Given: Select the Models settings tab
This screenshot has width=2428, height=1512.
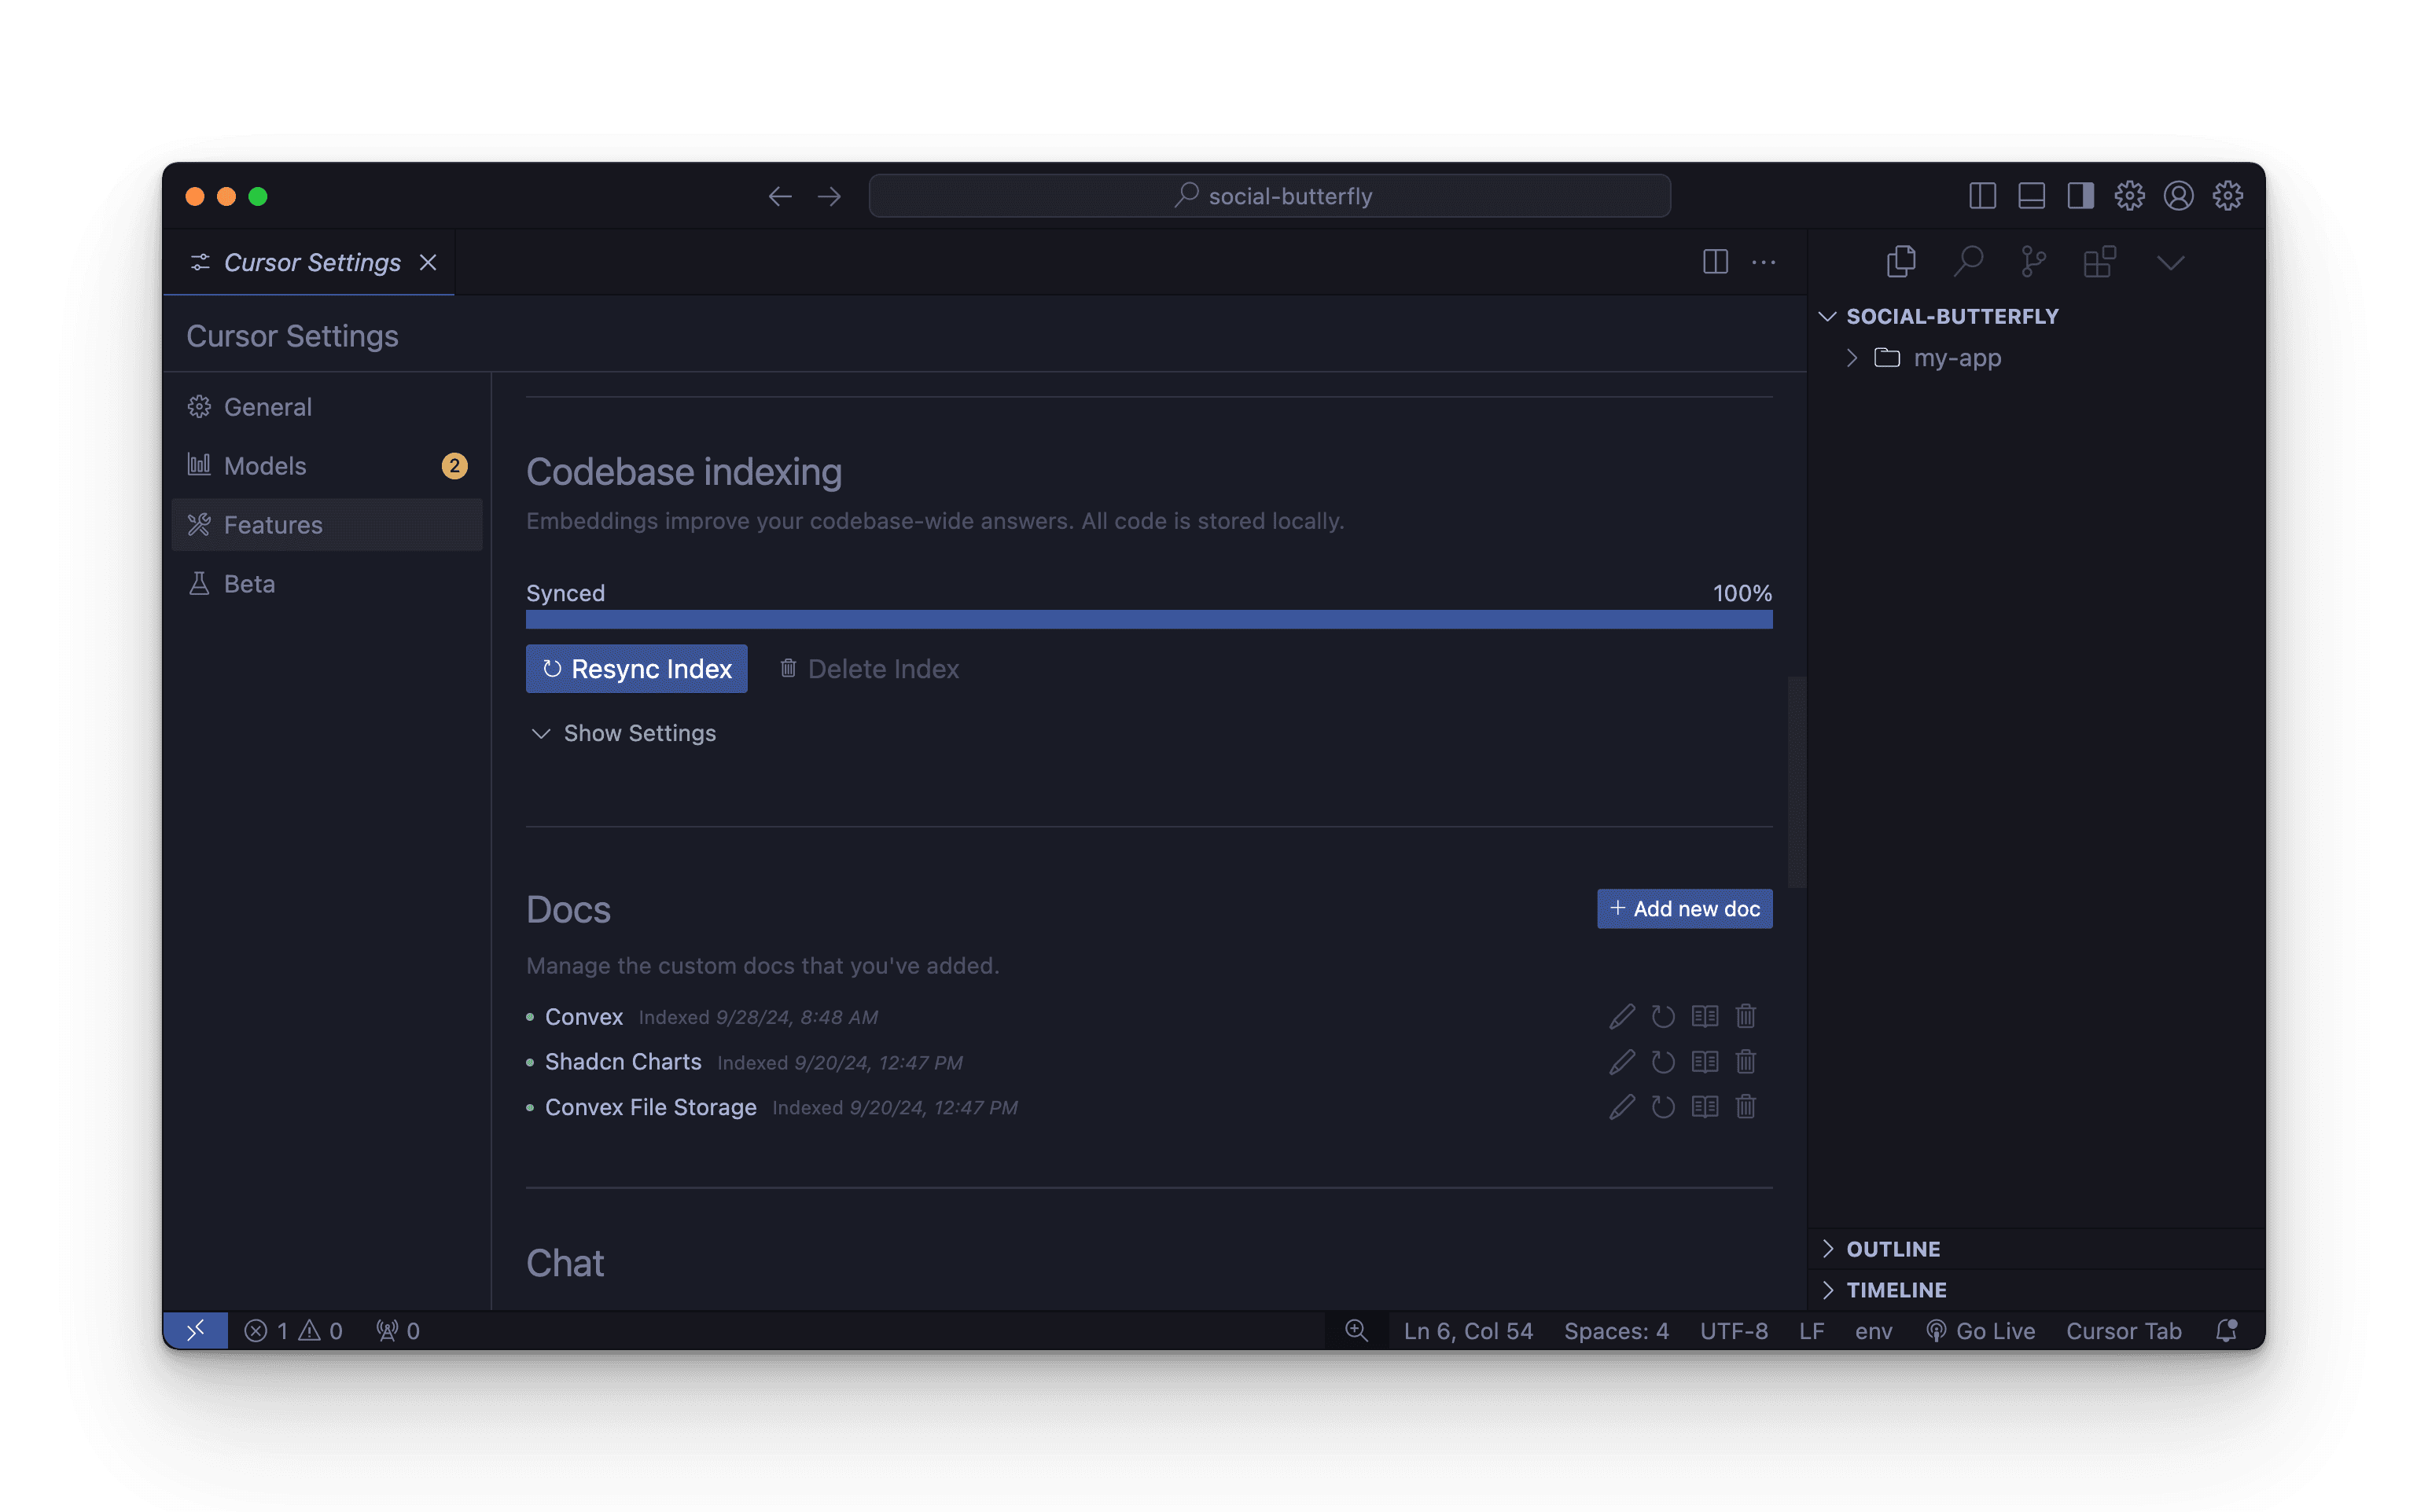Looking at the screenshot, I should coord(265,466).
